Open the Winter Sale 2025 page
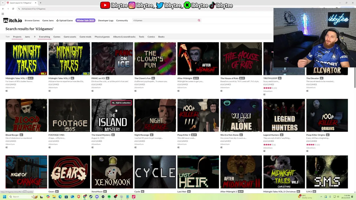Viewport: 356px width, 200px height. (85, 20)
